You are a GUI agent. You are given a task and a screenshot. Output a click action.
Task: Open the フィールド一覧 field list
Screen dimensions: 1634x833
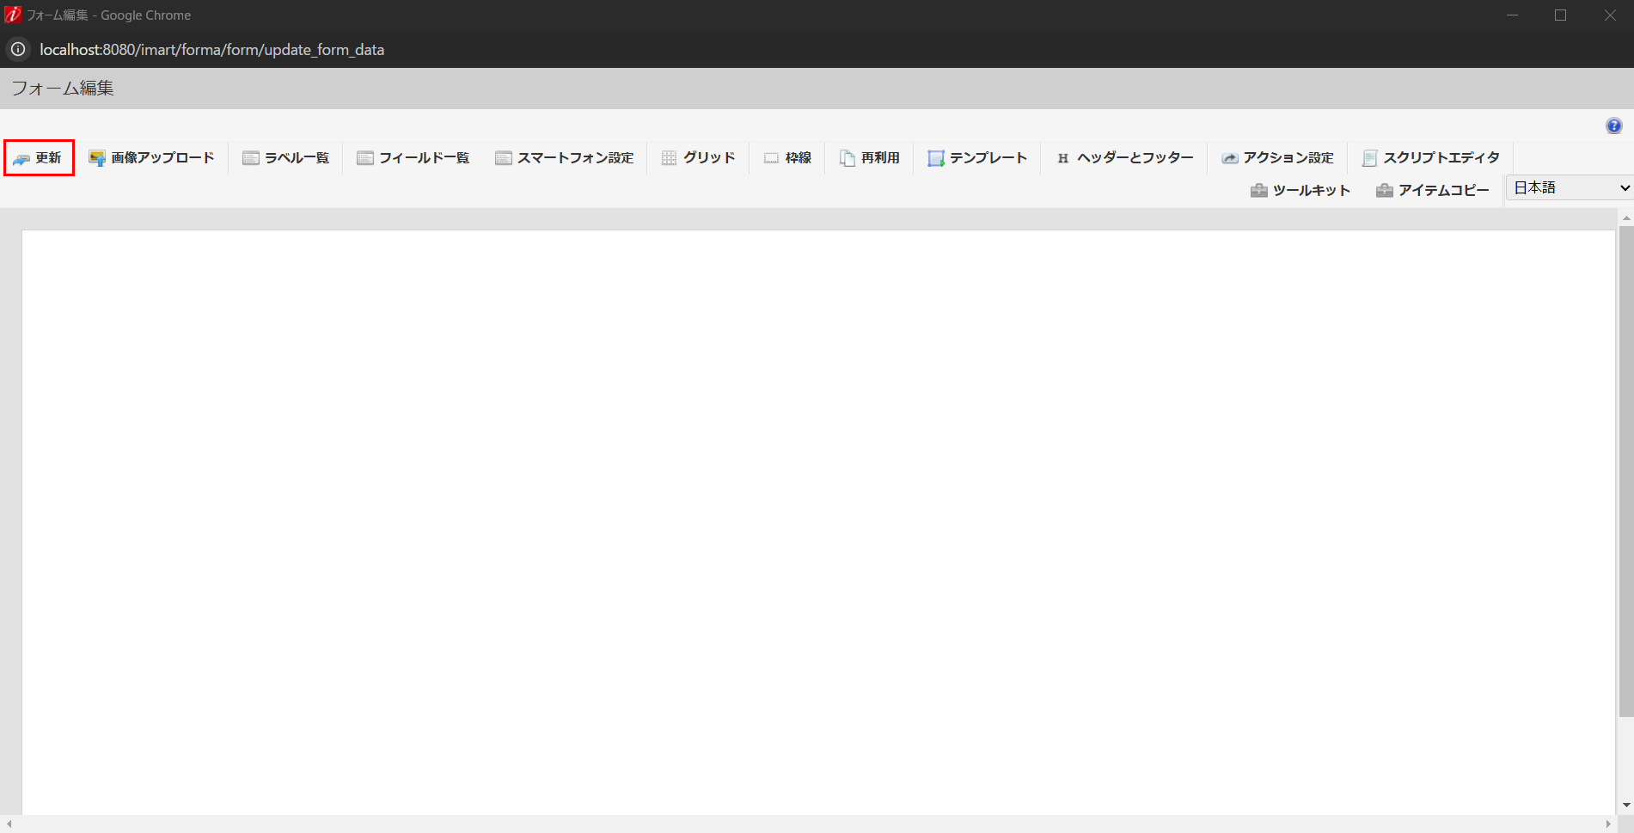click(413, 157)
